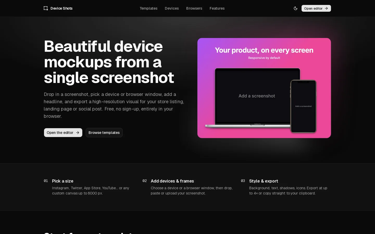This screenshot has width=375, height=234.
Task: Click the Background, text, shadows, icons text
Action: point(288,191)
